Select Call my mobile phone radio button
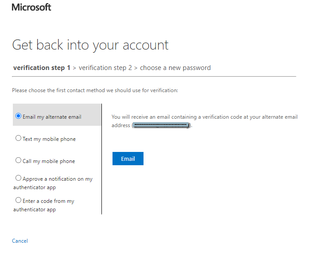326x260 pixels. tap(18, 160)
